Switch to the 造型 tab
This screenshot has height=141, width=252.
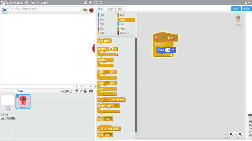pyautogui.click(x=110, y=9)
